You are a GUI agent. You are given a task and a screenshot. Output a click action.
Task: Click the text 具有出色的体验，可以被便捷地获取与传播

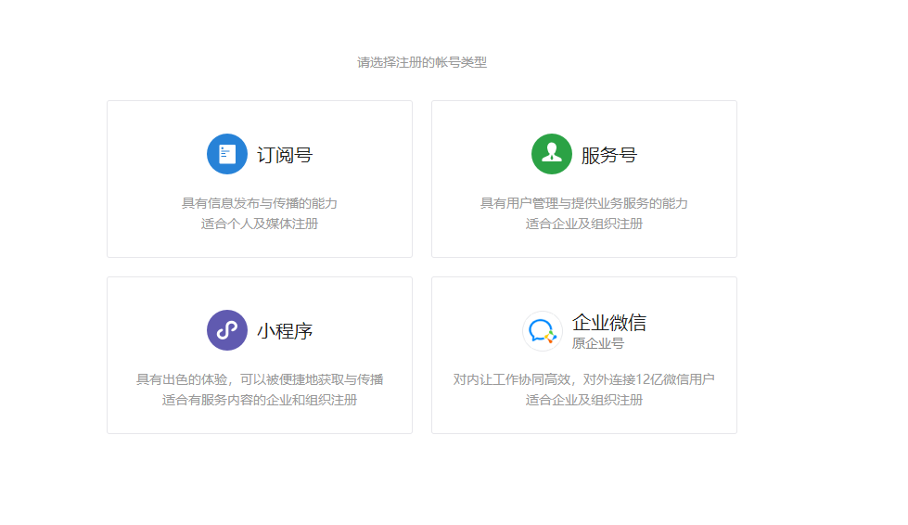pyautogui.click(x=260, y=379)
